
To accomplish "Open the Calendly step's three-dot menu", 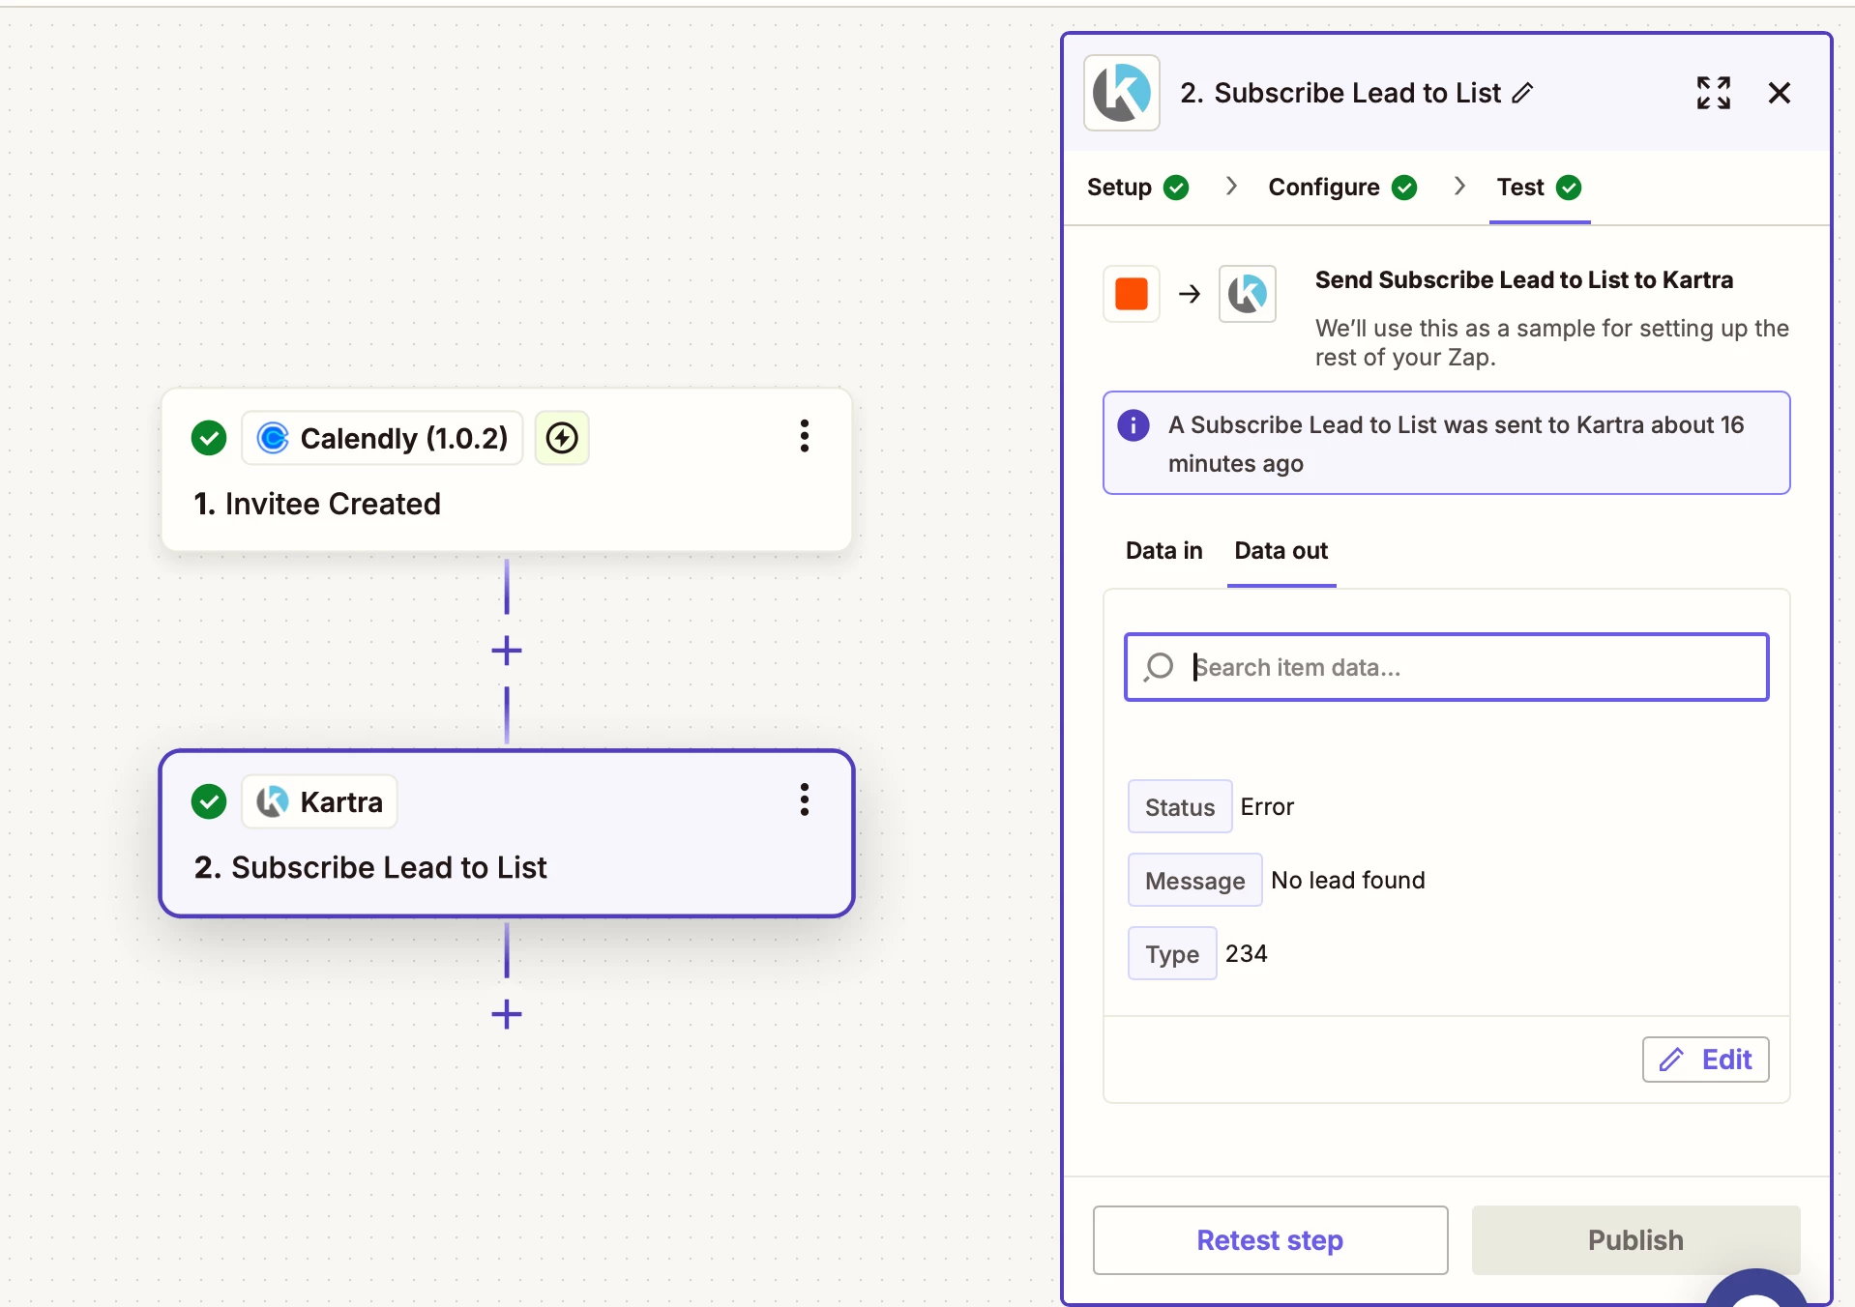I will [804, 437].
